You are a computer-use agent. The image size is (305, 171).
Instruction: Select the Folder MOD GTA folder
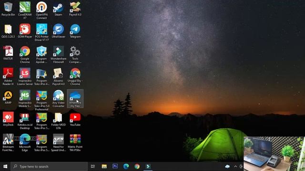click(58, 121)
